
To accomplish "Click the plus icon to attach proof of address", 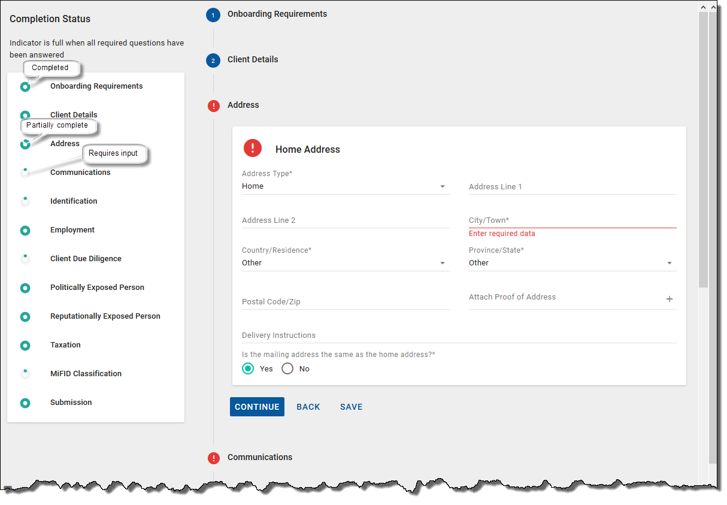I will pyautogui.click(x=670, y=298).
